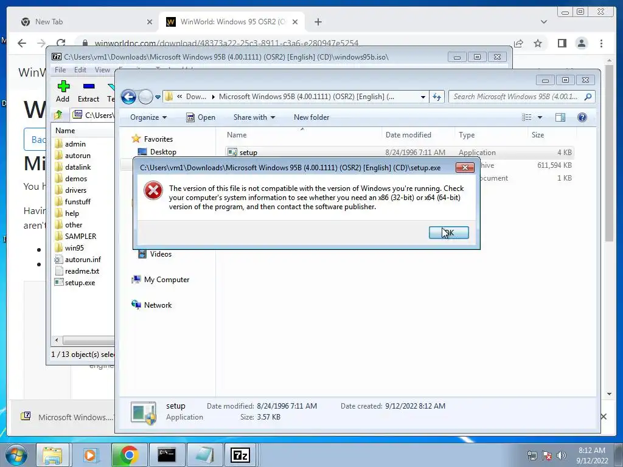Click the Name column header in 7-Zip
This screenshot has width=623, height=467.
coord(65,130)
